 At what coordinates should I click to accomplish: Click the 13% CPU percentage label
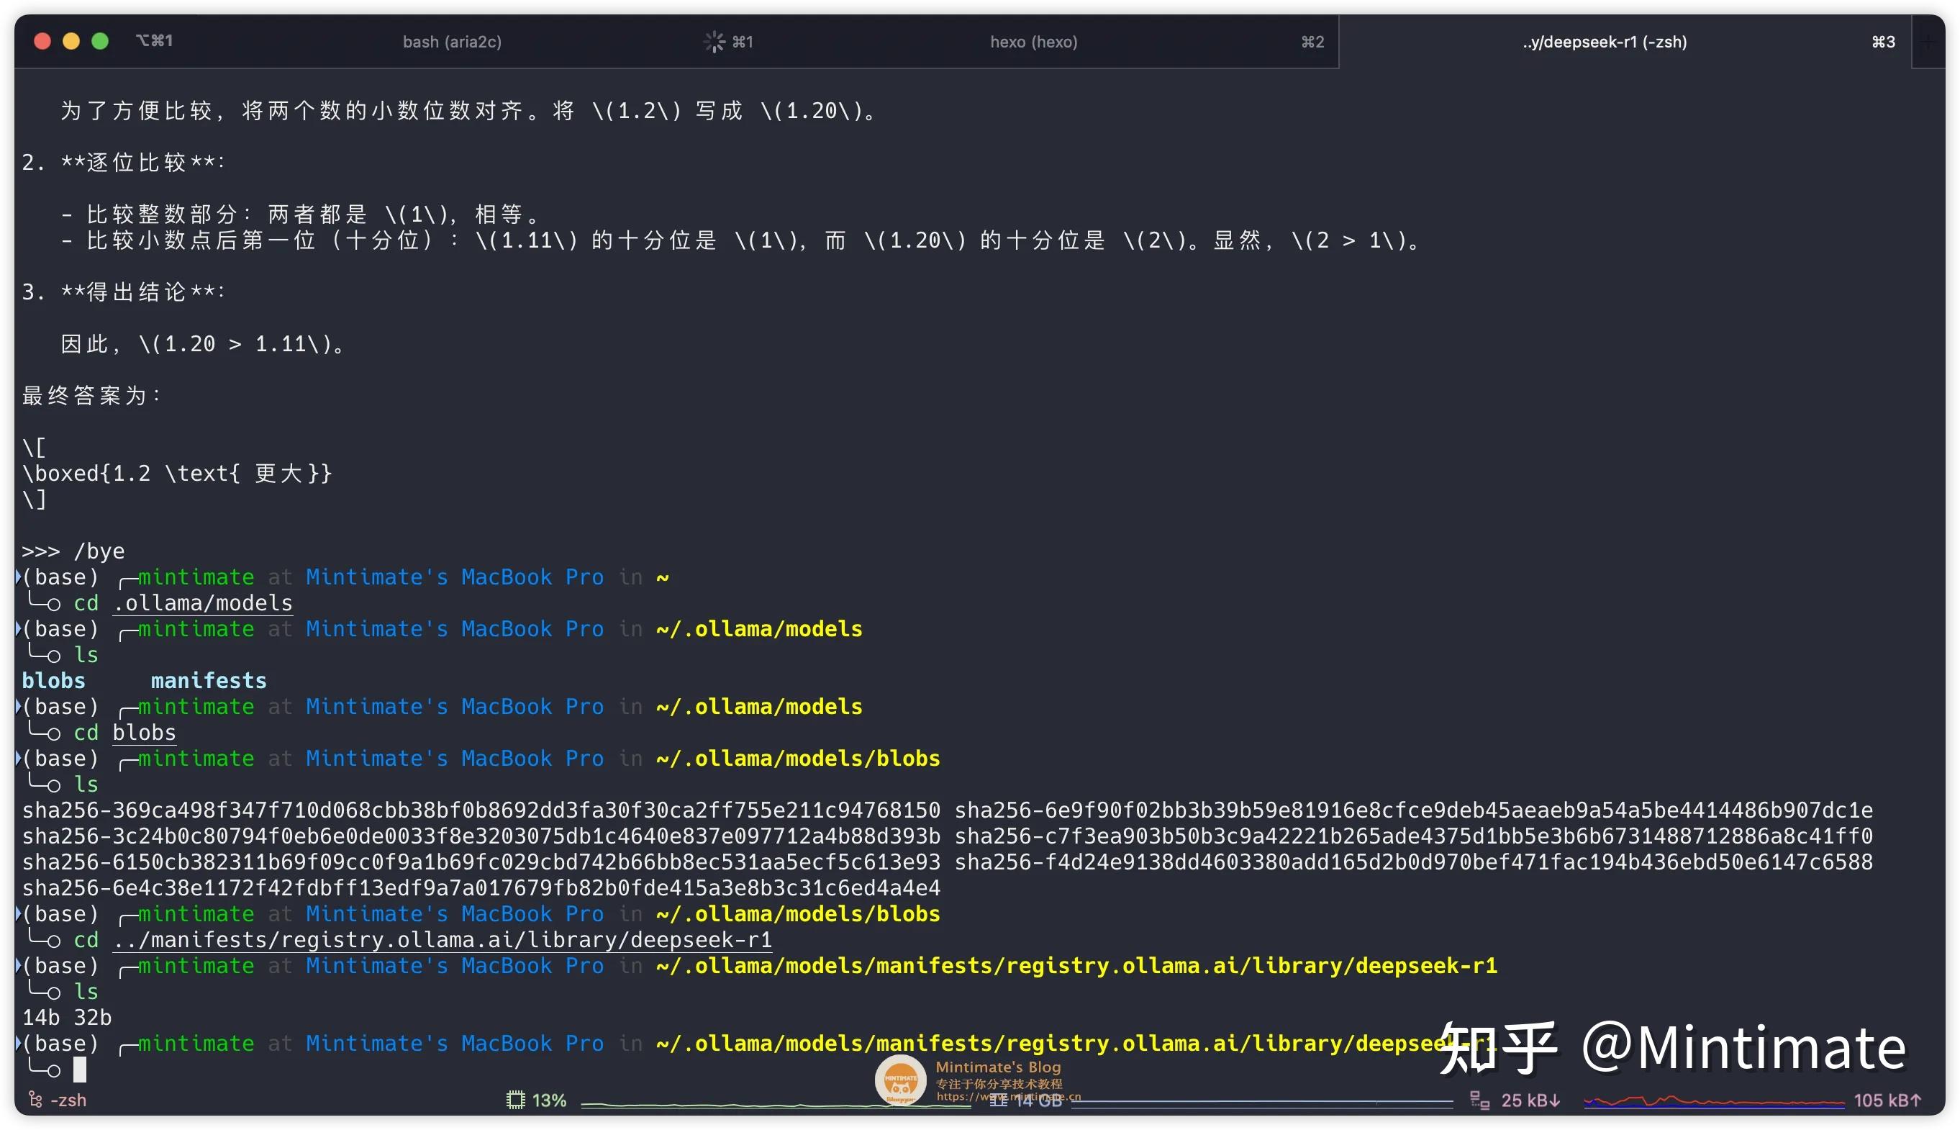[x=549, y=1100]
